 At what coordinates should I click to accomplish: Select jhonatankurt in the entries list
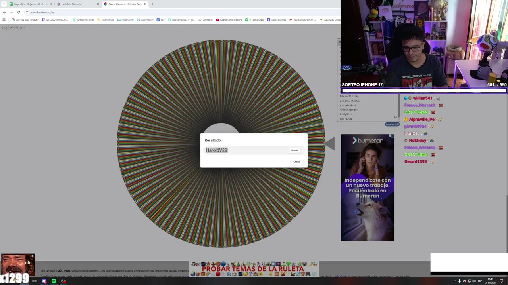[348, 105]
